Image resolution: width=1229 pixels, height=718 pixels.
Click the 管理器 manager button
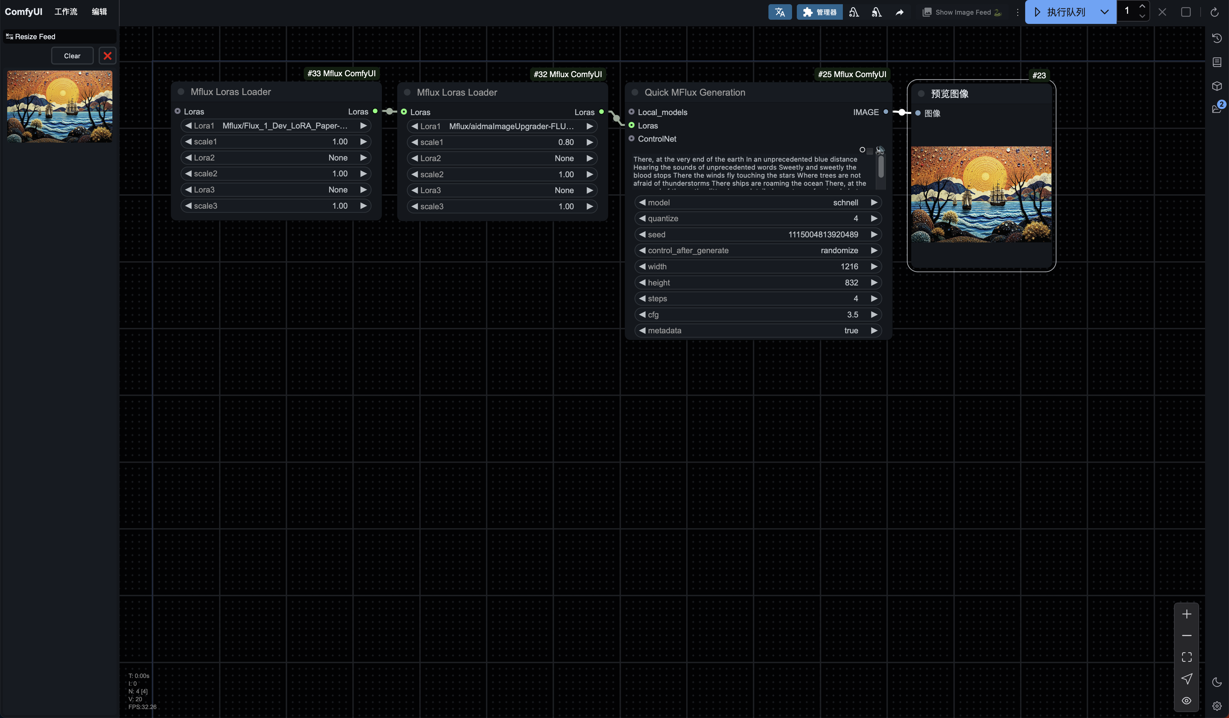pos(819,12)
